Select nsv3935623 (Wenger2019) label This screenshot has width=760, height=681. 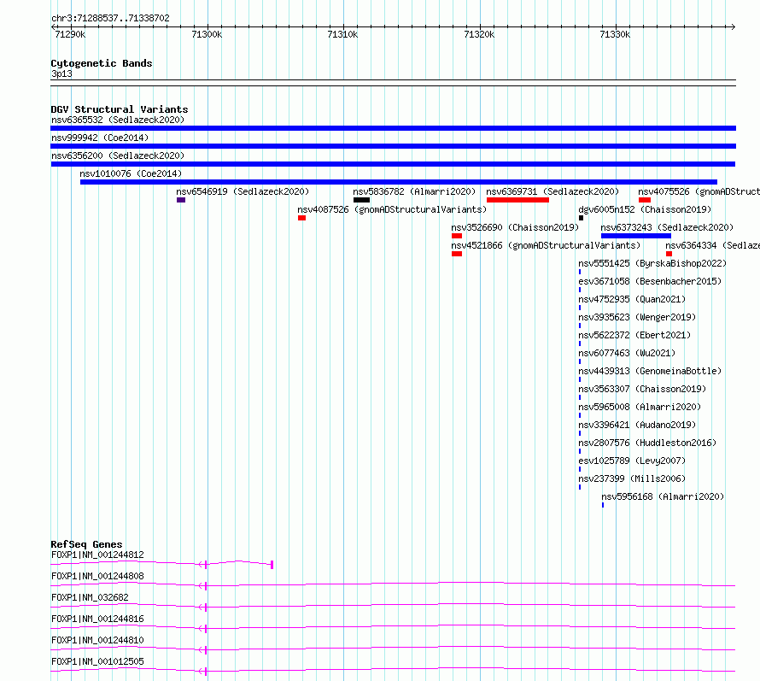pyautogui.click(x=637, y=317)
